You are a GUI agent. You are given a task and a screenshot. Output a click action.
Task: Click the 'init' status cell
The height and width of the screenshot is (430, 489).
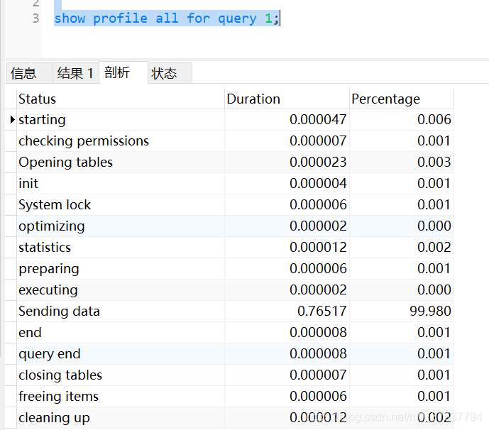click(121, 183)
